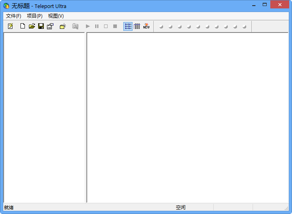Screen dimensions: 292x214
Task: Pause the running project
Action: pos(97,26)
